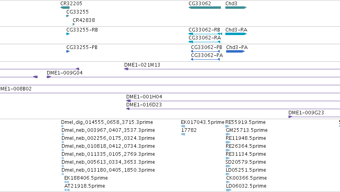Click the CR32205 gene arrow glyph
The height and width of the screenshot is (192, 340).
click(65, 8)
